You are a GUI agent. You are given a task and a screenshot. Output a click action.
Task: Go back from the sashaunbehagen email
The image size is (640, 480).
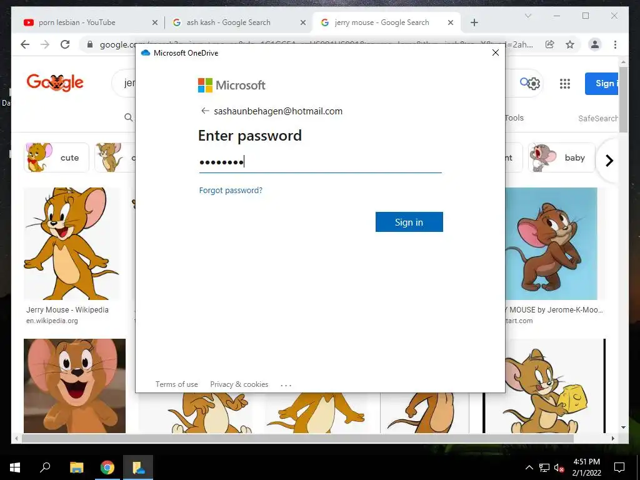(205, 111)
